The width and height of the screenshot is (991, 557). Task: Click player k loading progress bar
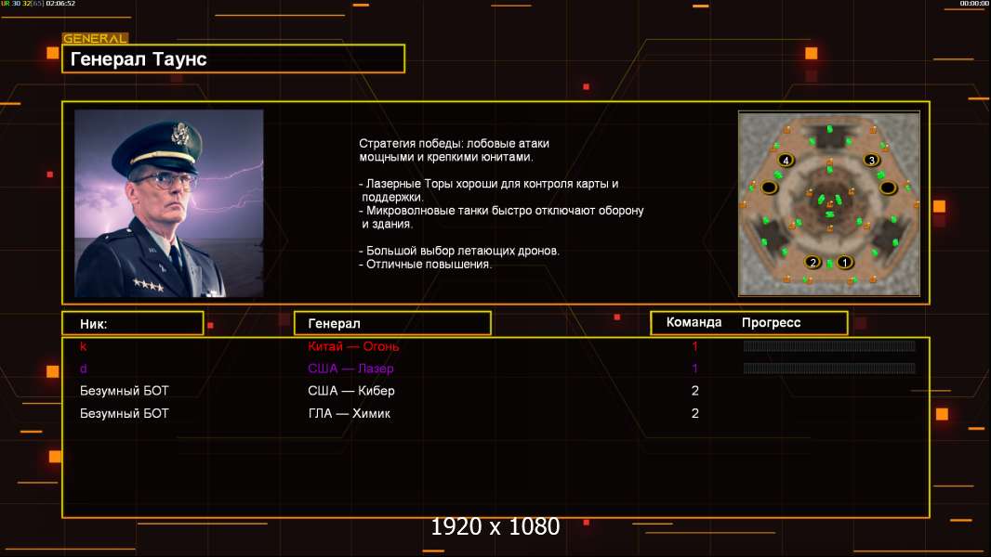(829, 345)
